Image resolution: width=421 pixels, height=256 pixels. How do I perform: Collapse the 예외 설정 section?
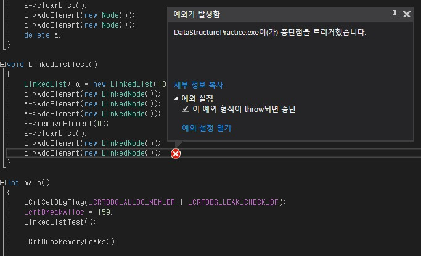point(176,98)
